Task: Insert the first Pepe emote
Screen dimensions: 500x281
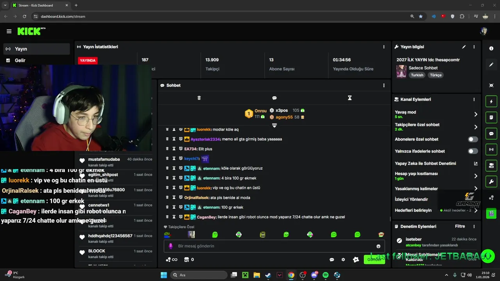Action: pos(167,235)
